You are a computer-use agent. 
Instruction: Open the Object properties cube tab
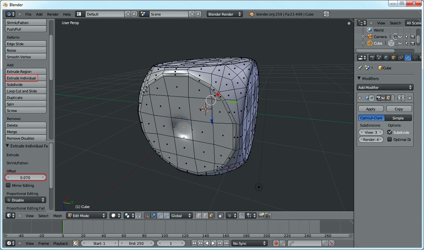[x=394, y=58]
